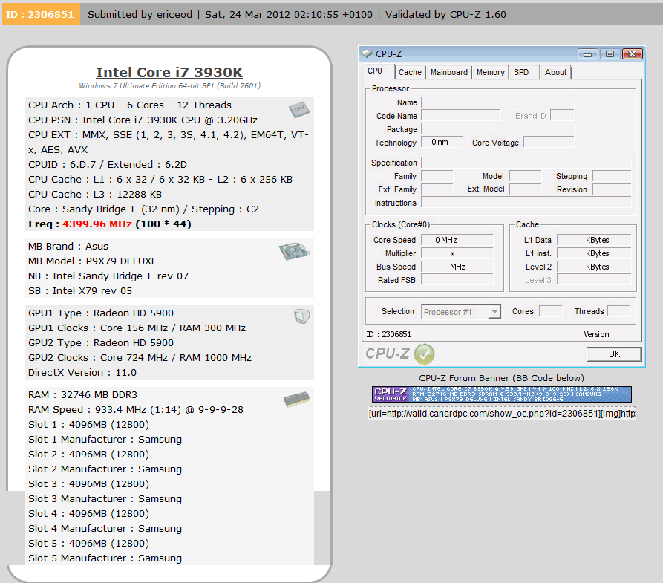Click the monitor icon beside GPU1 Type

[x=302, y=316]
